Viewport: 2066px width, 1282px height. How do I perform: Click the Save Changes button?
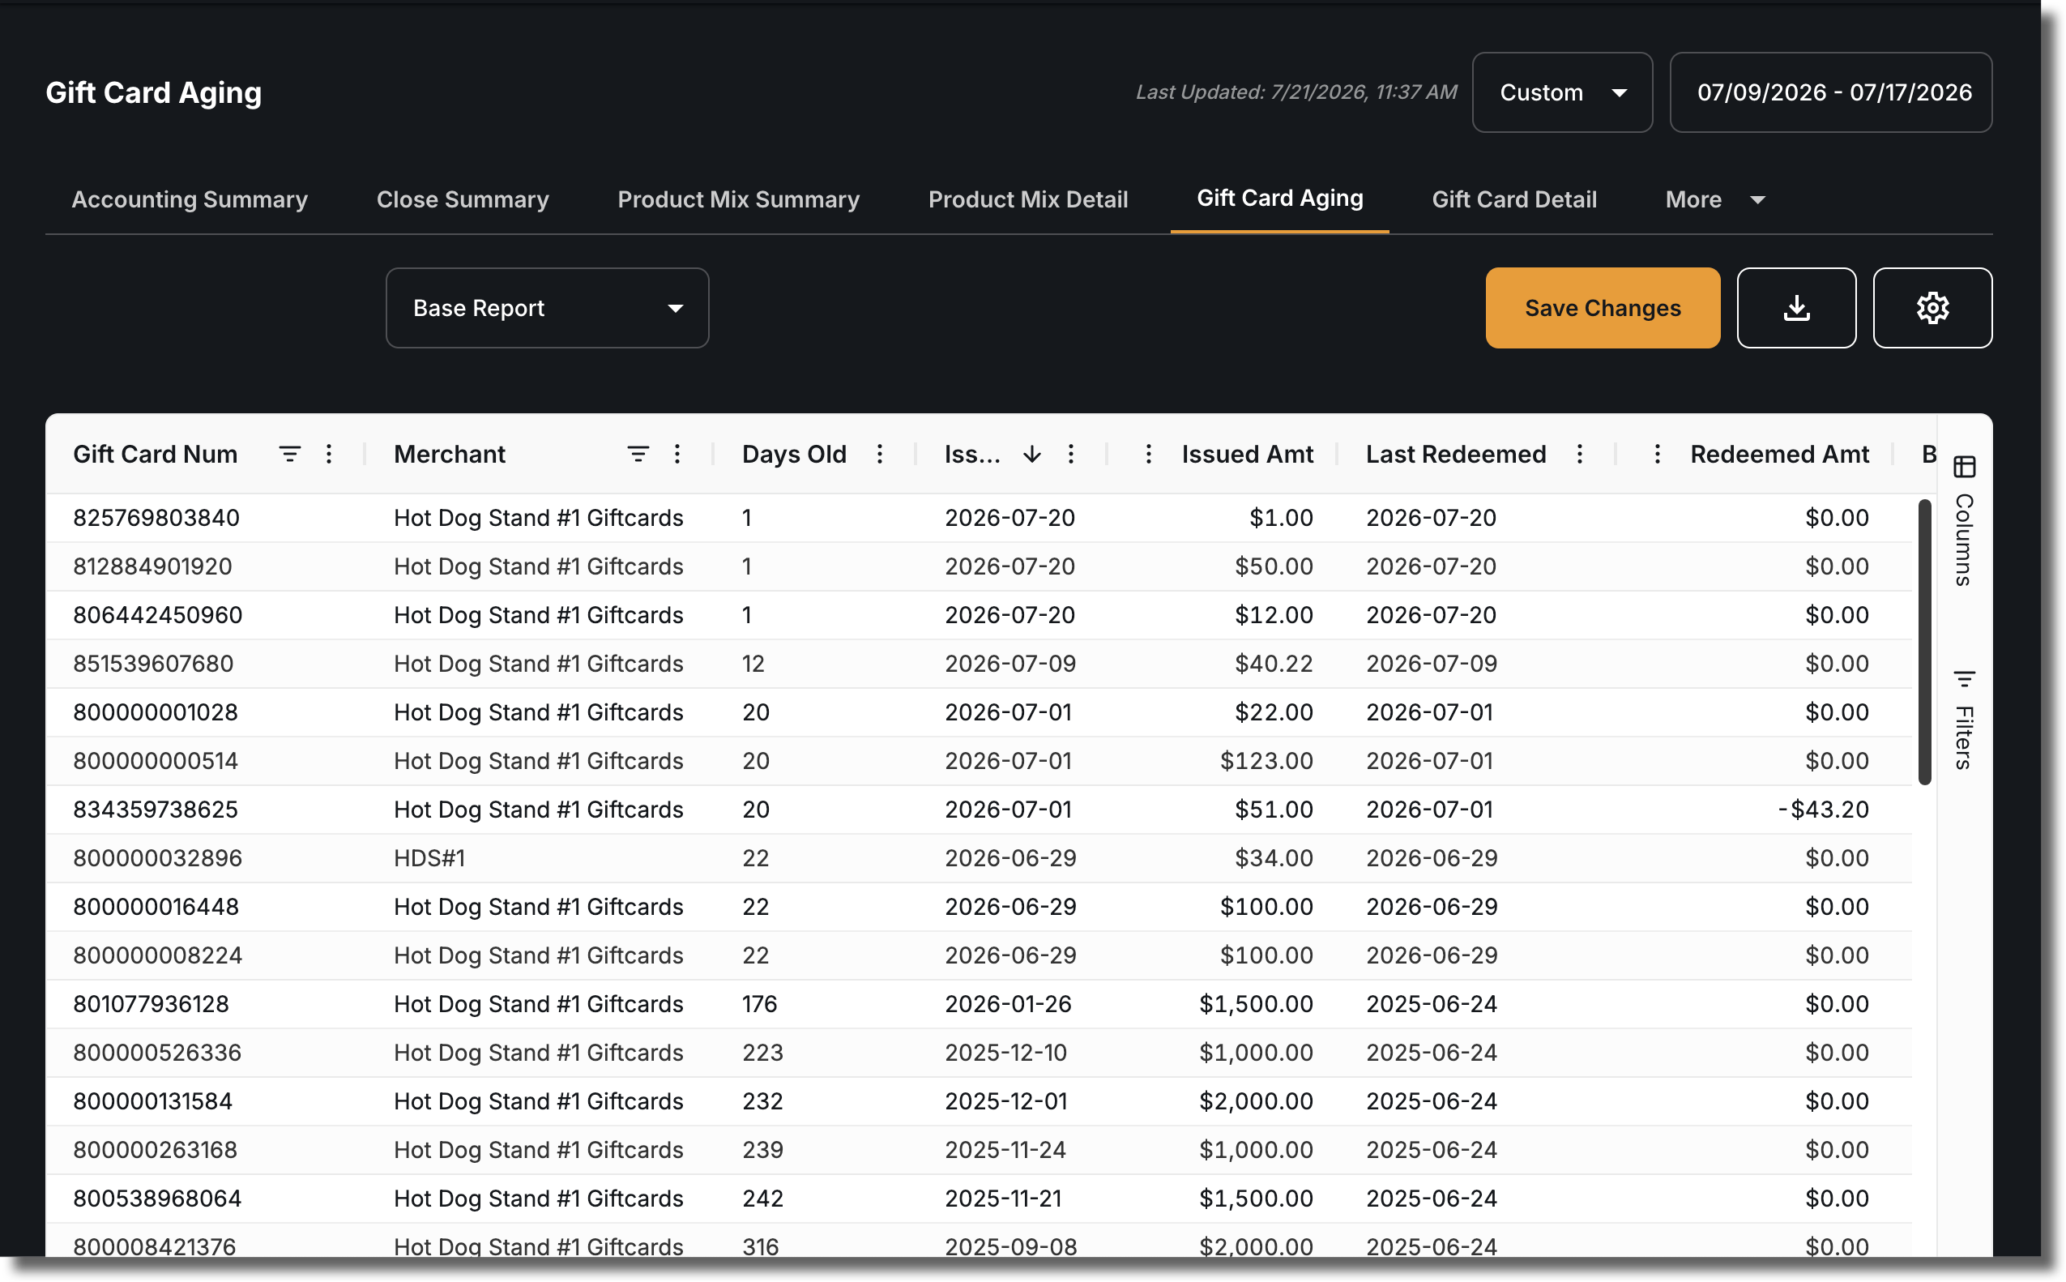(1603, 308)
